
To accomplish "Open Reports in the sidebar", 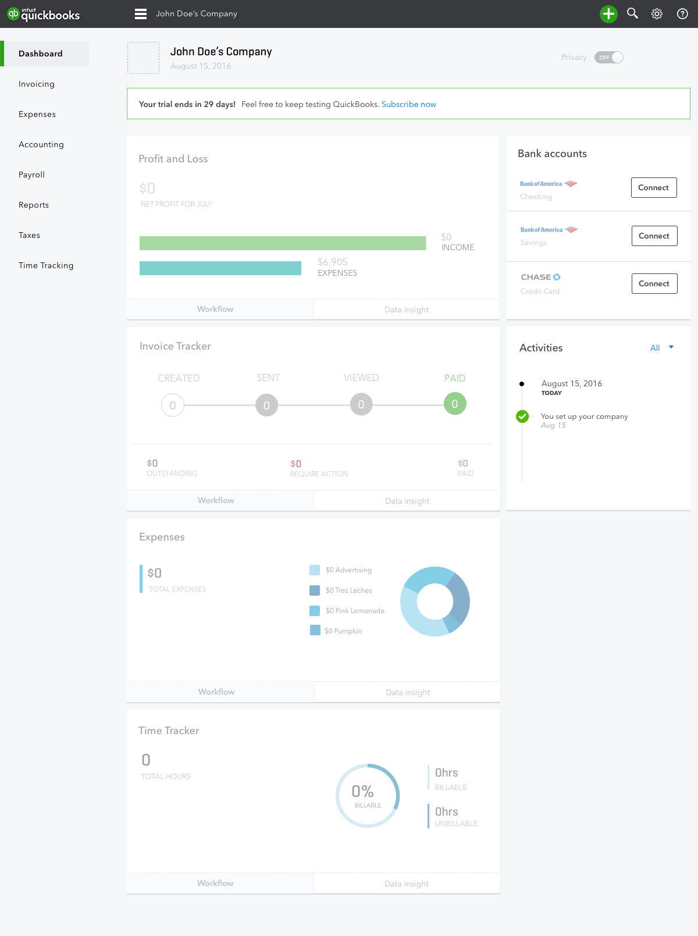I will 34,205.
